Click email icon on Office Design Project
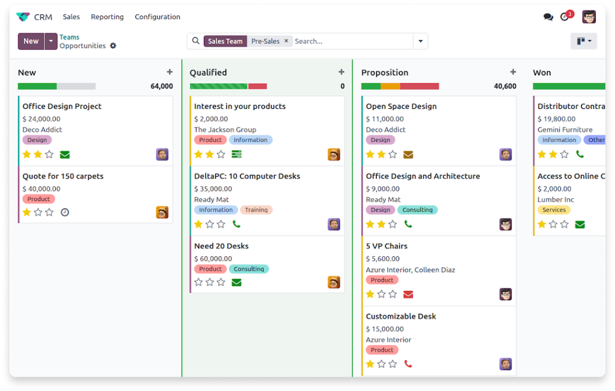615x391 pixels. tap(65, 154)
